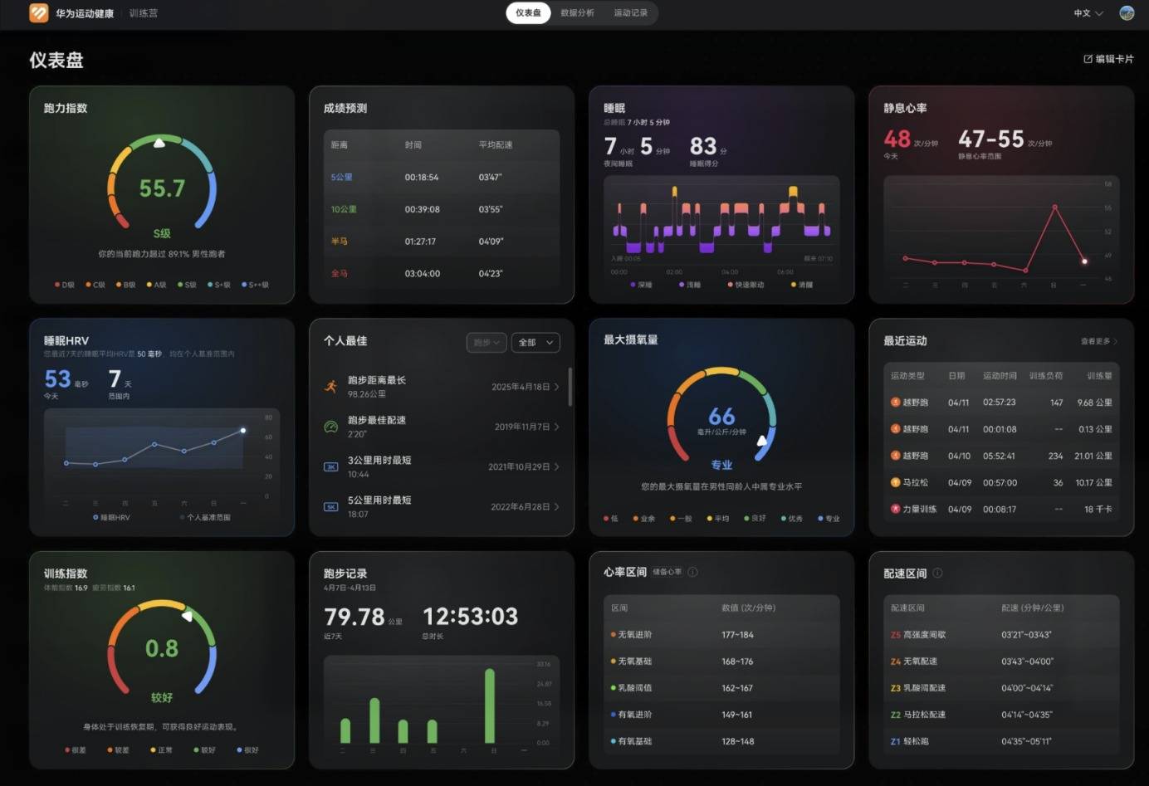Toggle deep sleep legend in sleep chart
Screen dimensions: 1149x786
(641, 285)
